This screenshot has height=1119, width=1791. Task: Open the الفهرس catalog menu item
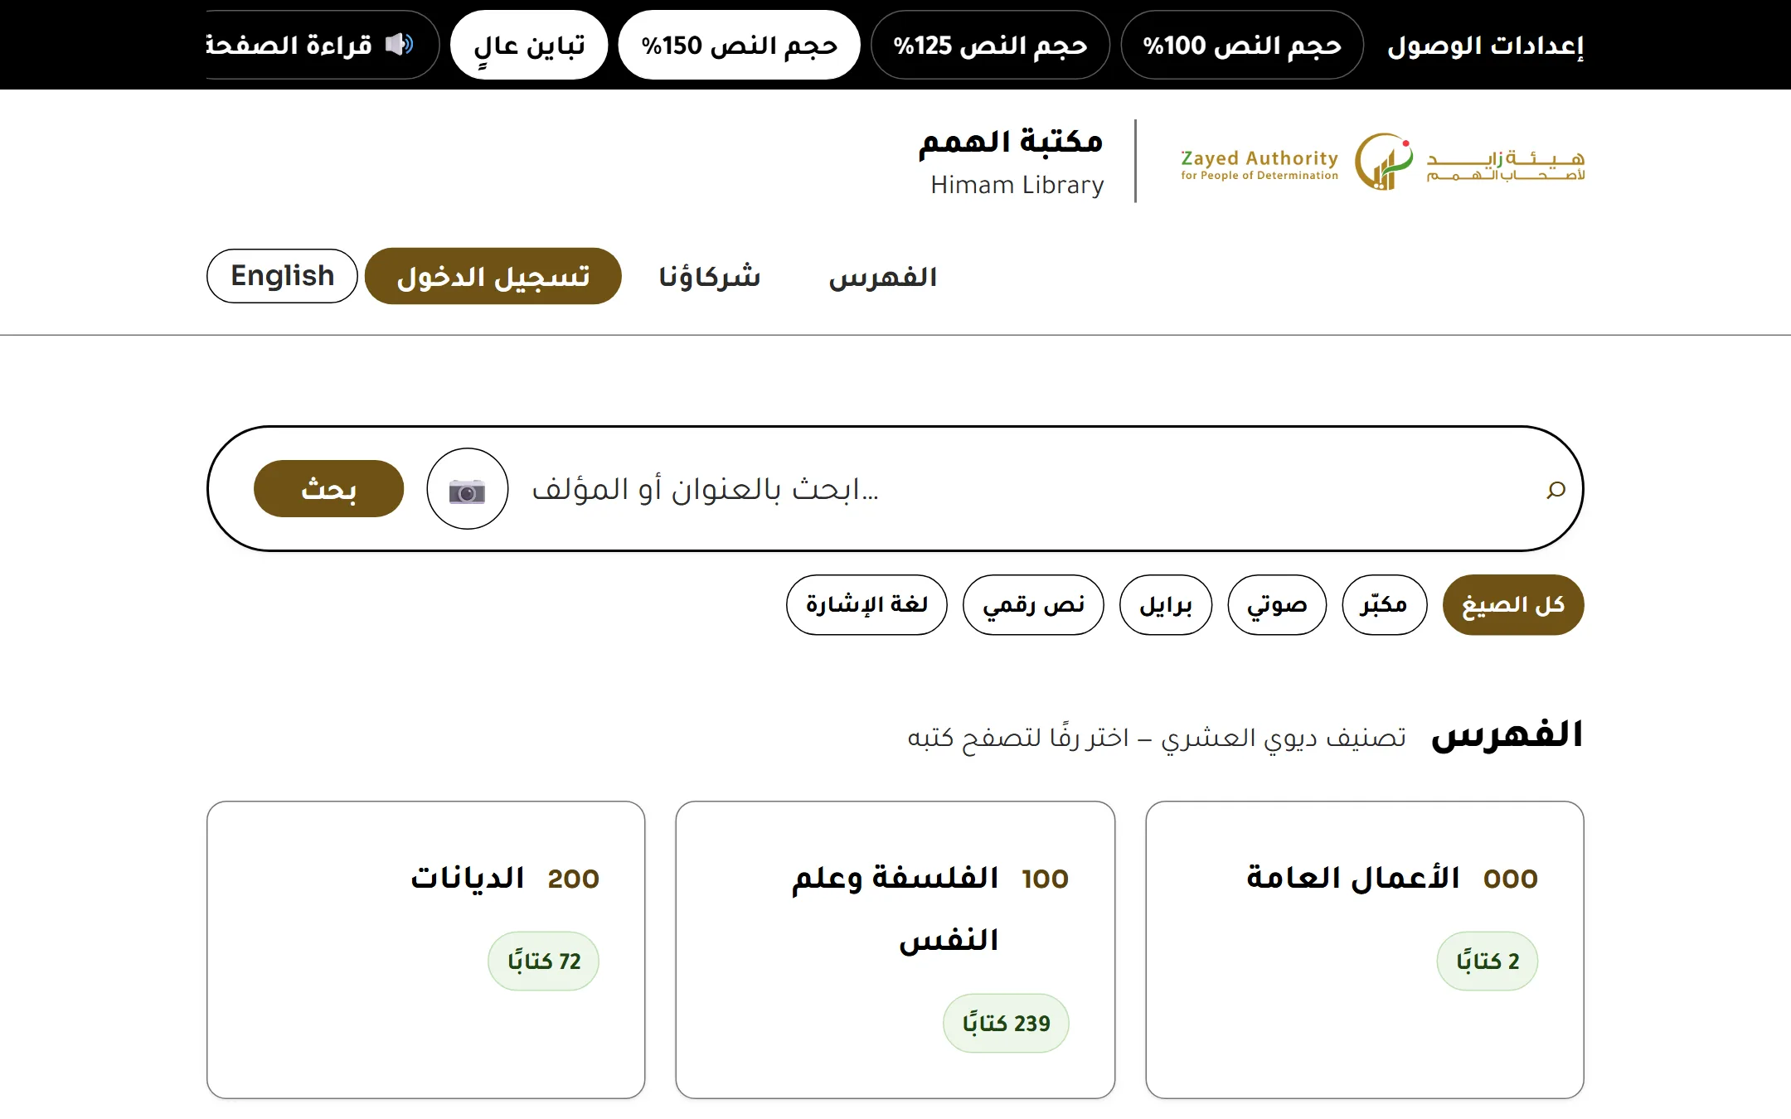click(883, 277)
